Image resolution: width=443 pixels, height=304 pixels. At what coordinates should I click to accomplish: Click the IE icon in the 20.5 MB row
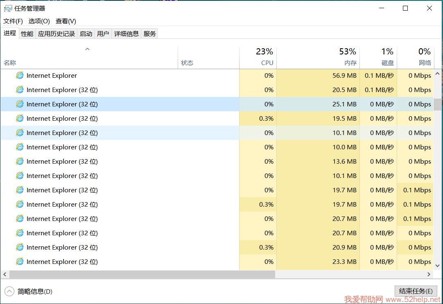pos(20,90)
